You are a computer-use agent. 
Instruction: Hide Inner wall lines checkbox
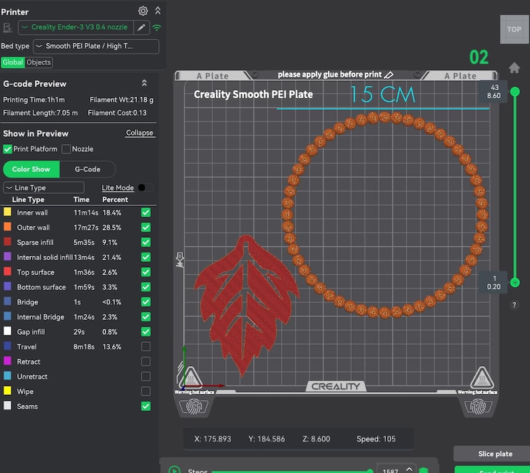tap(146, 212)
